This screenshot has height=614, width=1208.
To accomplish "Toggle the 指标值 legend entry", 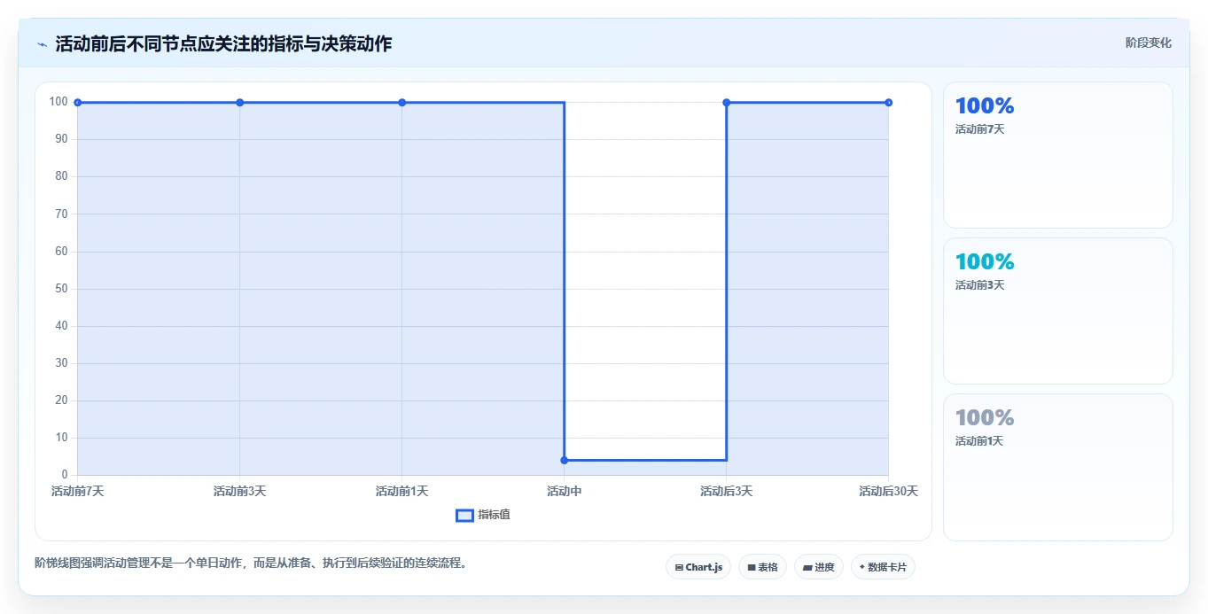I will (483, 515).
